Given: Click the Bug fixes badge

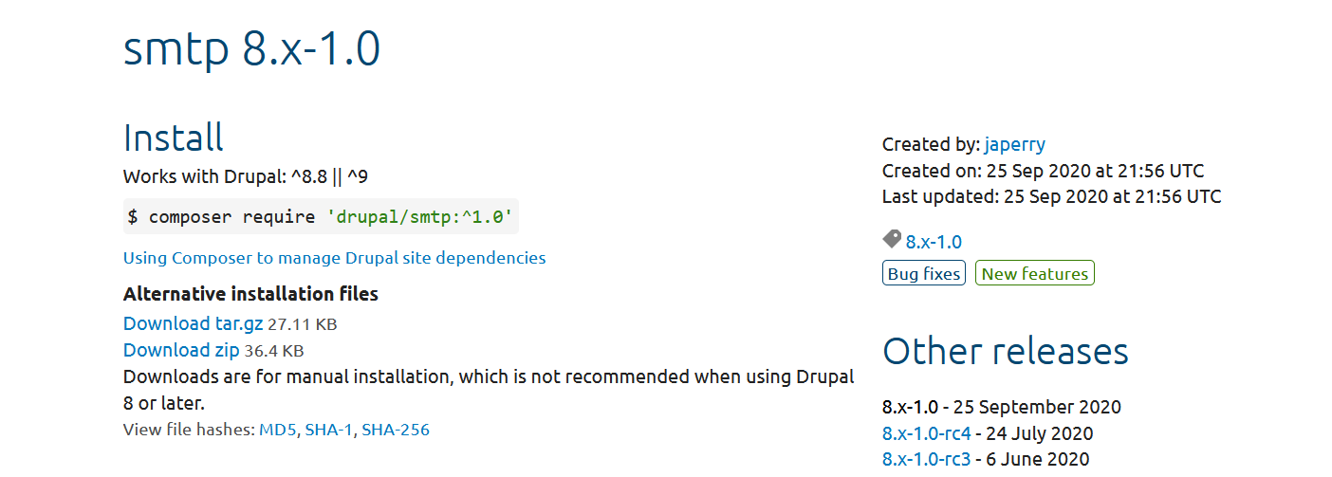Looking at the screenshot, I should (x=923, y=274).
